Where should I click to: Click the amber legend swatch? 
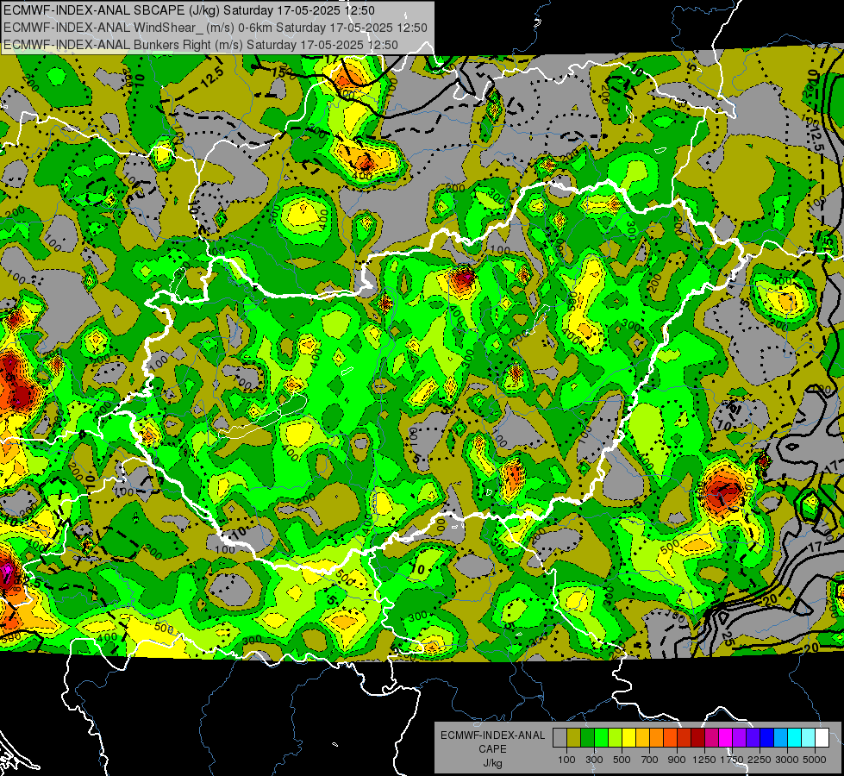(642, 738)
